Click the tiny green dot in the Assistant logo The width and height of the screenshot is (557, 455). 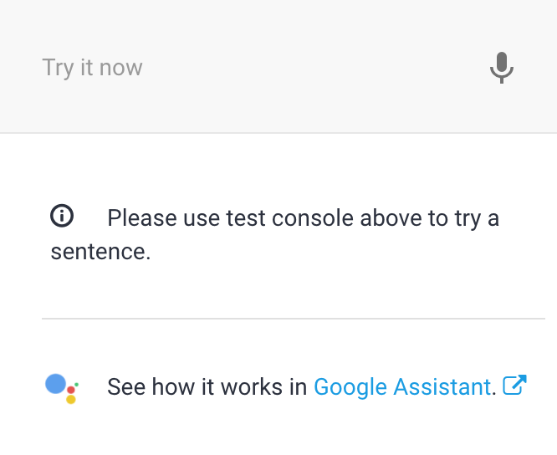[x=76, y=385]
